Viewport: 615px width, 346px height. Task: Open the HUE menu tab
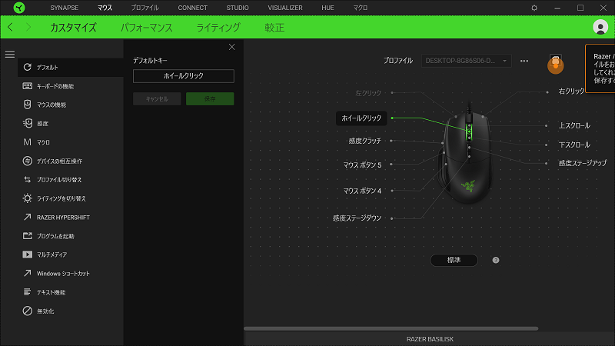[327, 8]
